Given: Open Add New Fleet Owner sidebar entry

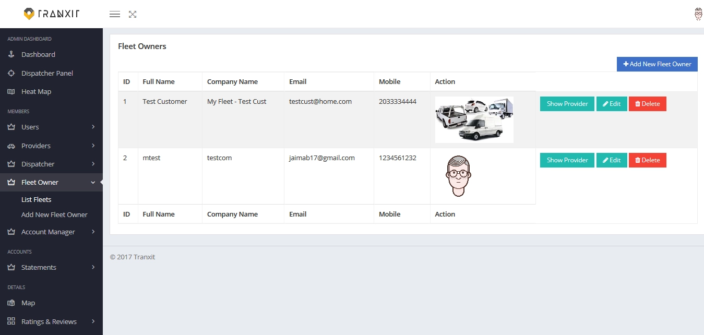Looking at the screenshot, I should coord(54,214).
